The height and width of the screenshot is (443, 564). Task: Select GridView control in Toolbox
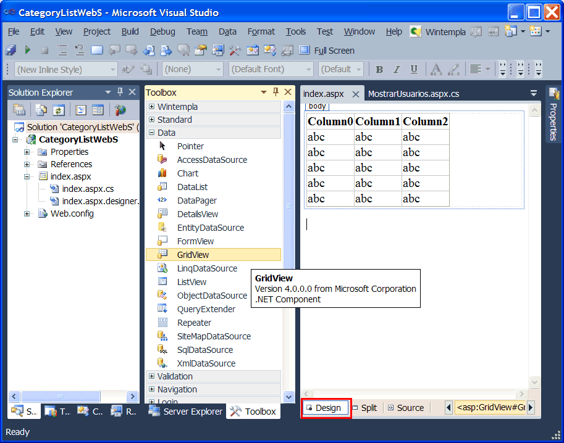point(213,255)
